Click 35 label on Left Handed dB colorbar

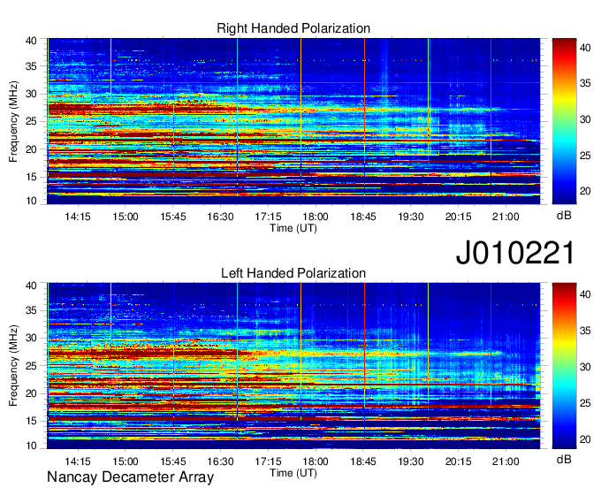(585, 331)
